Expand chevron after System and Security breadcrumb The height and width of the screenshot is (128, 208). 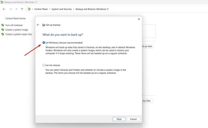point(74,9)
